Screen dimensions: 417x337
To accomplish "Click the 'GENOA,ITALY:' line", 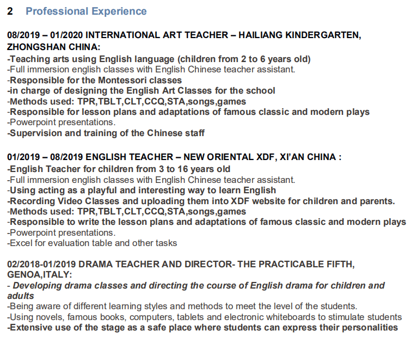I will tap(39, 275).
